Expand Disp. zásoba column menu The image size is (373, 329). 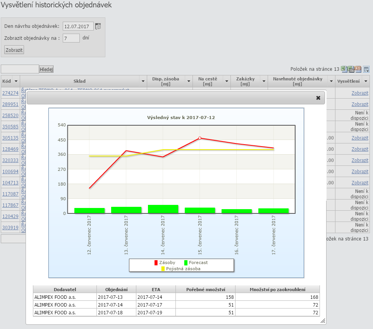tap(189, 81)
